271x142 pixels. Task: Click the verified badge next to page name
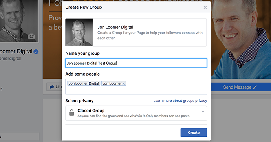coord(36,52)
